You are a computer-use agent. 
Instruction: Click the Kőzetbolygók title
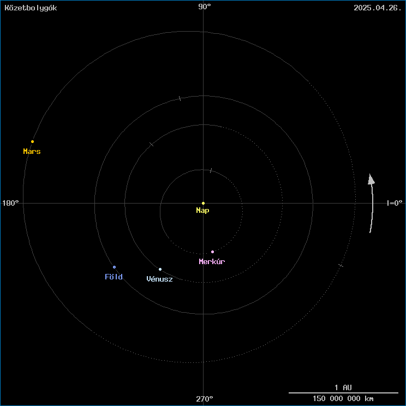pyautogui.click(x=31, y=8)
